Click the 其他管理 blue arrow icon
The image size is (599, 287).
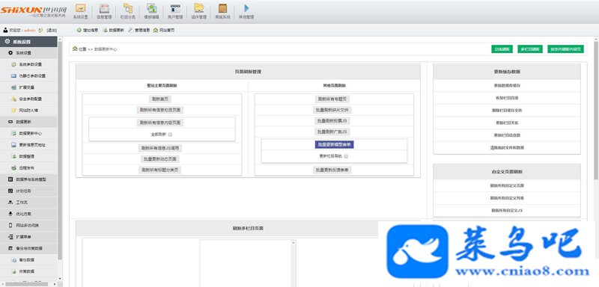pyautogui.click(x=246, y=8)
